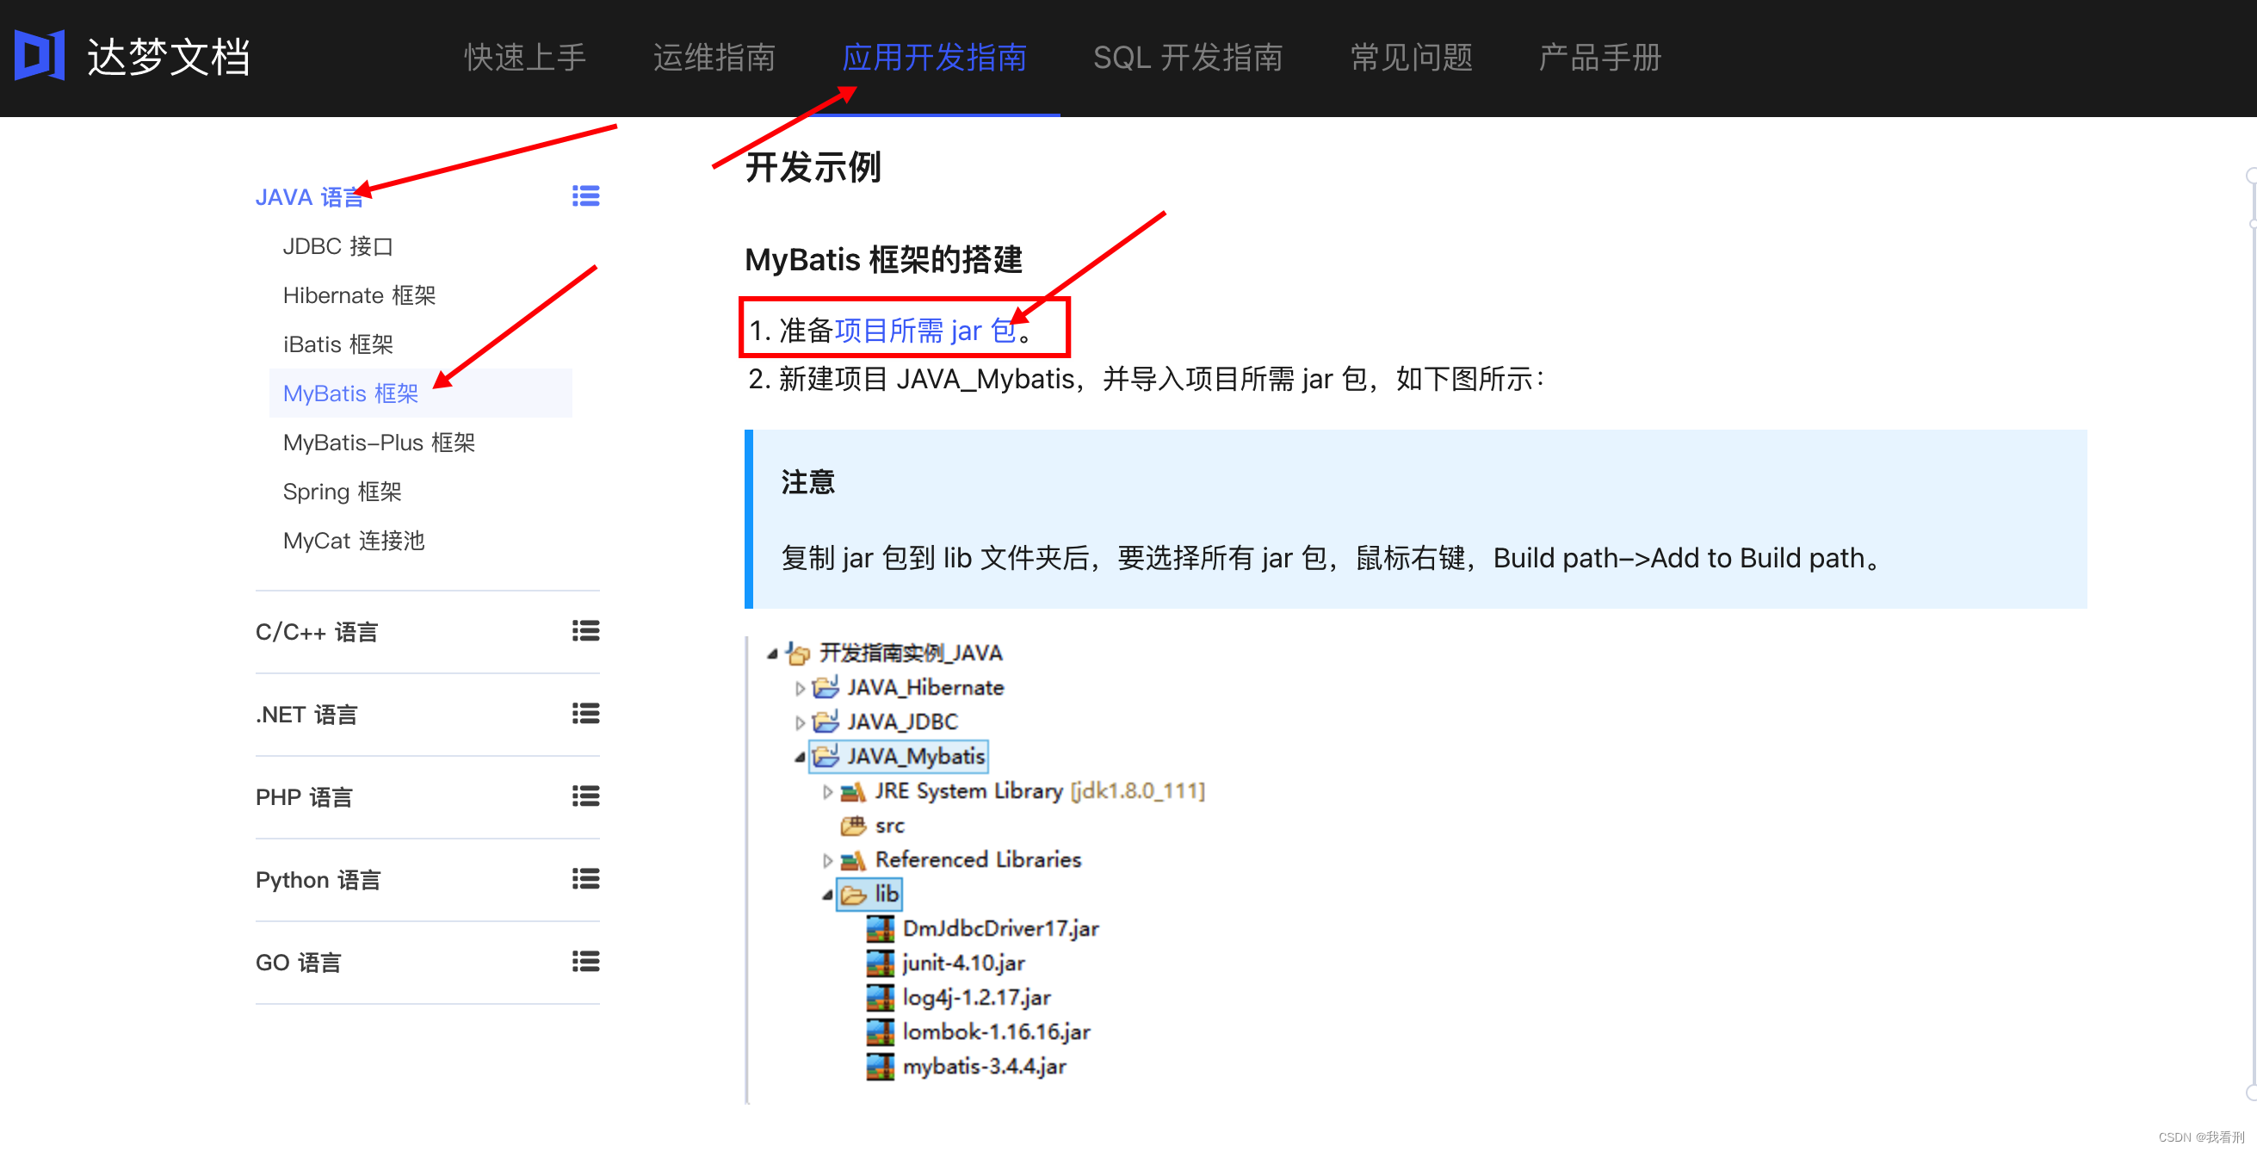This screenshot has width=2257, height=1152.
Task: Select the JAVA_Hibernate tree label
Action: (x=925, y=687)
